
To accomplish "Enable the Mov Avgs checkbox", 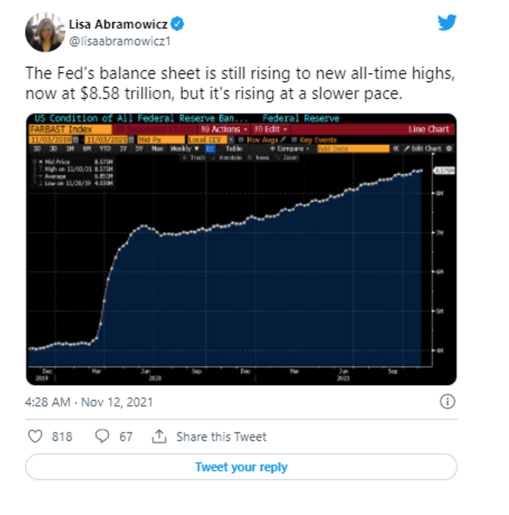I will pos(241,139).
